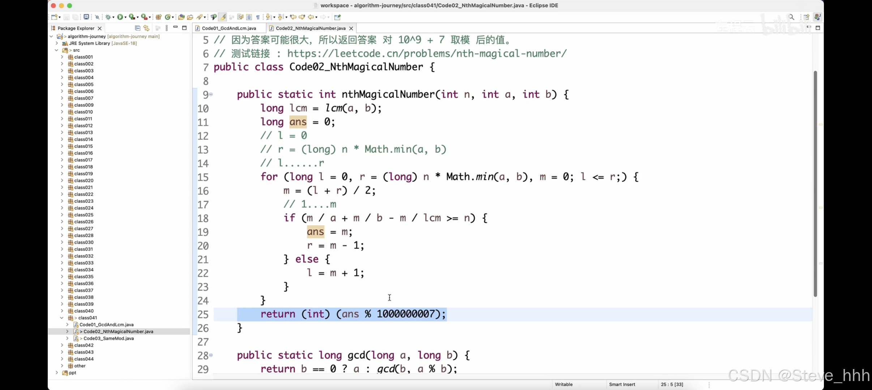This screenshot has height=390, width=872.
Task: Toggle Mark Occurrences highlighter button
Action: (223, 17)
